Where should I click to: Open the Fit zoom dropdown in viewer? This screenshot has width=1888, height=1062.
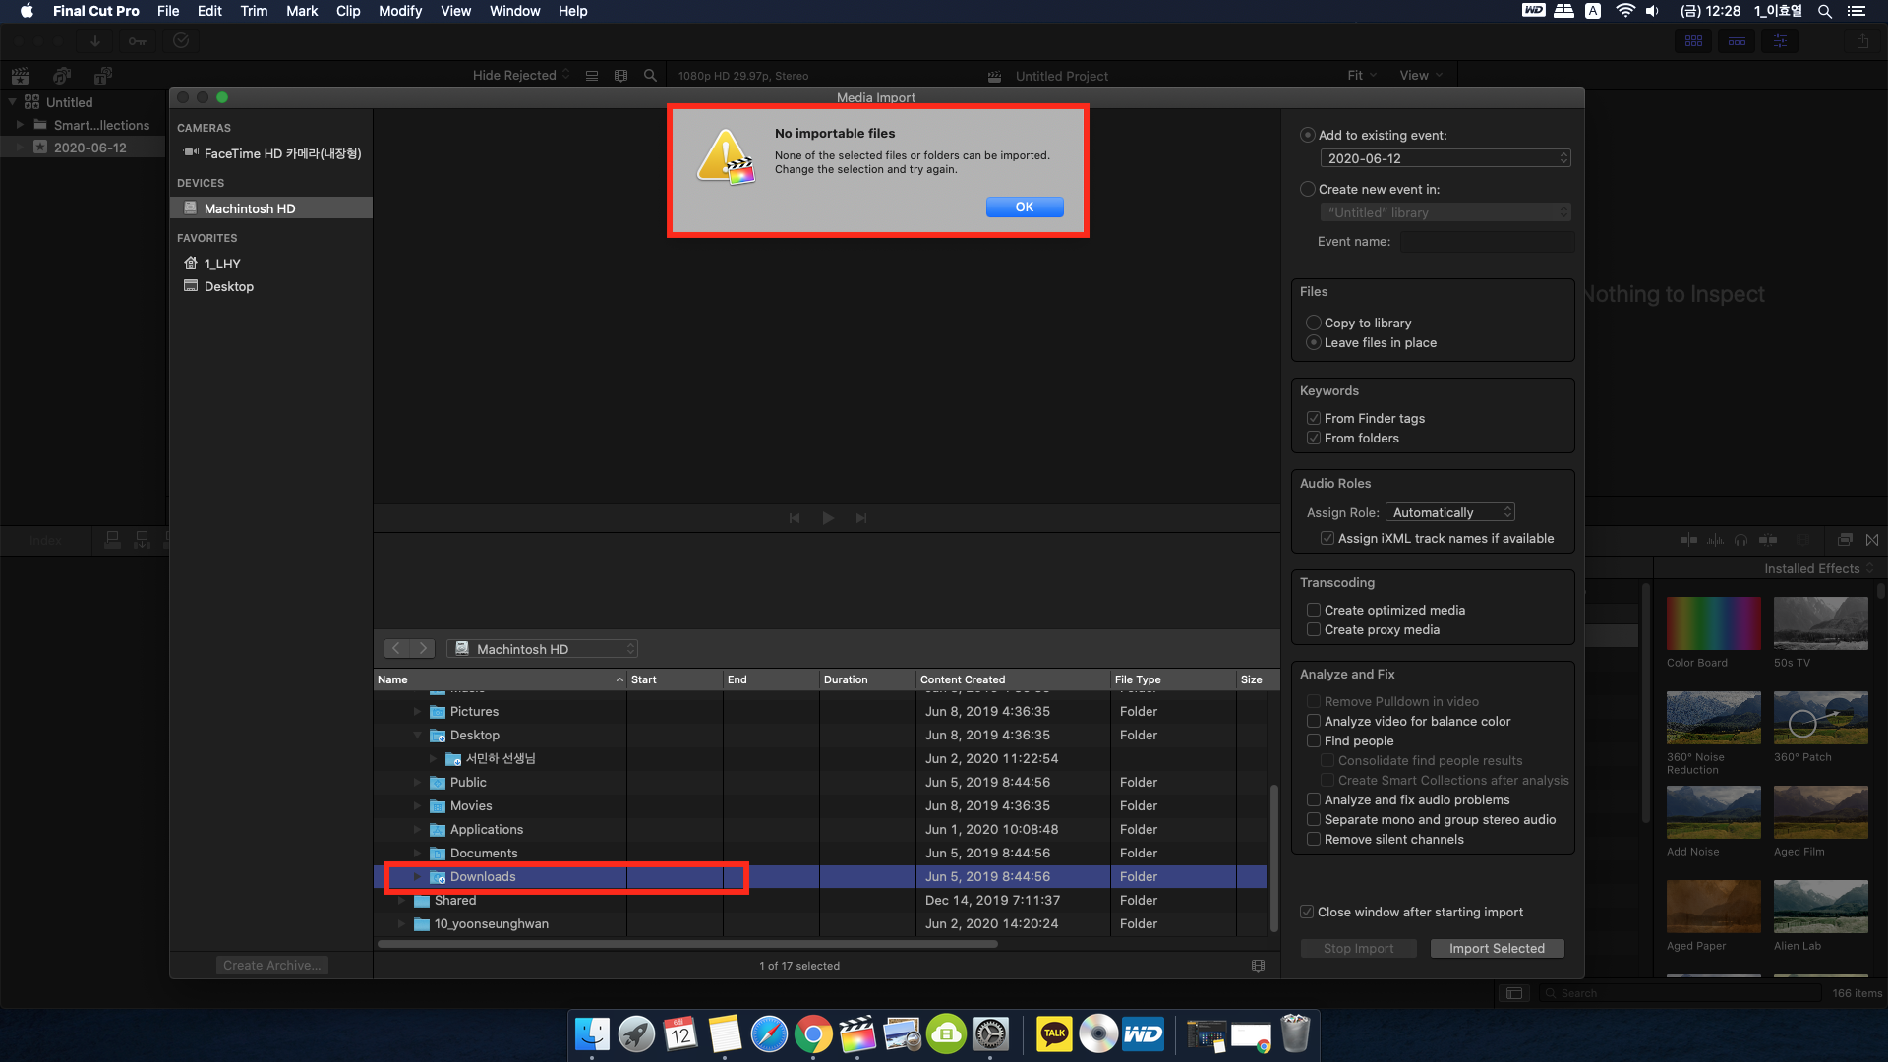click(1362, 75)
